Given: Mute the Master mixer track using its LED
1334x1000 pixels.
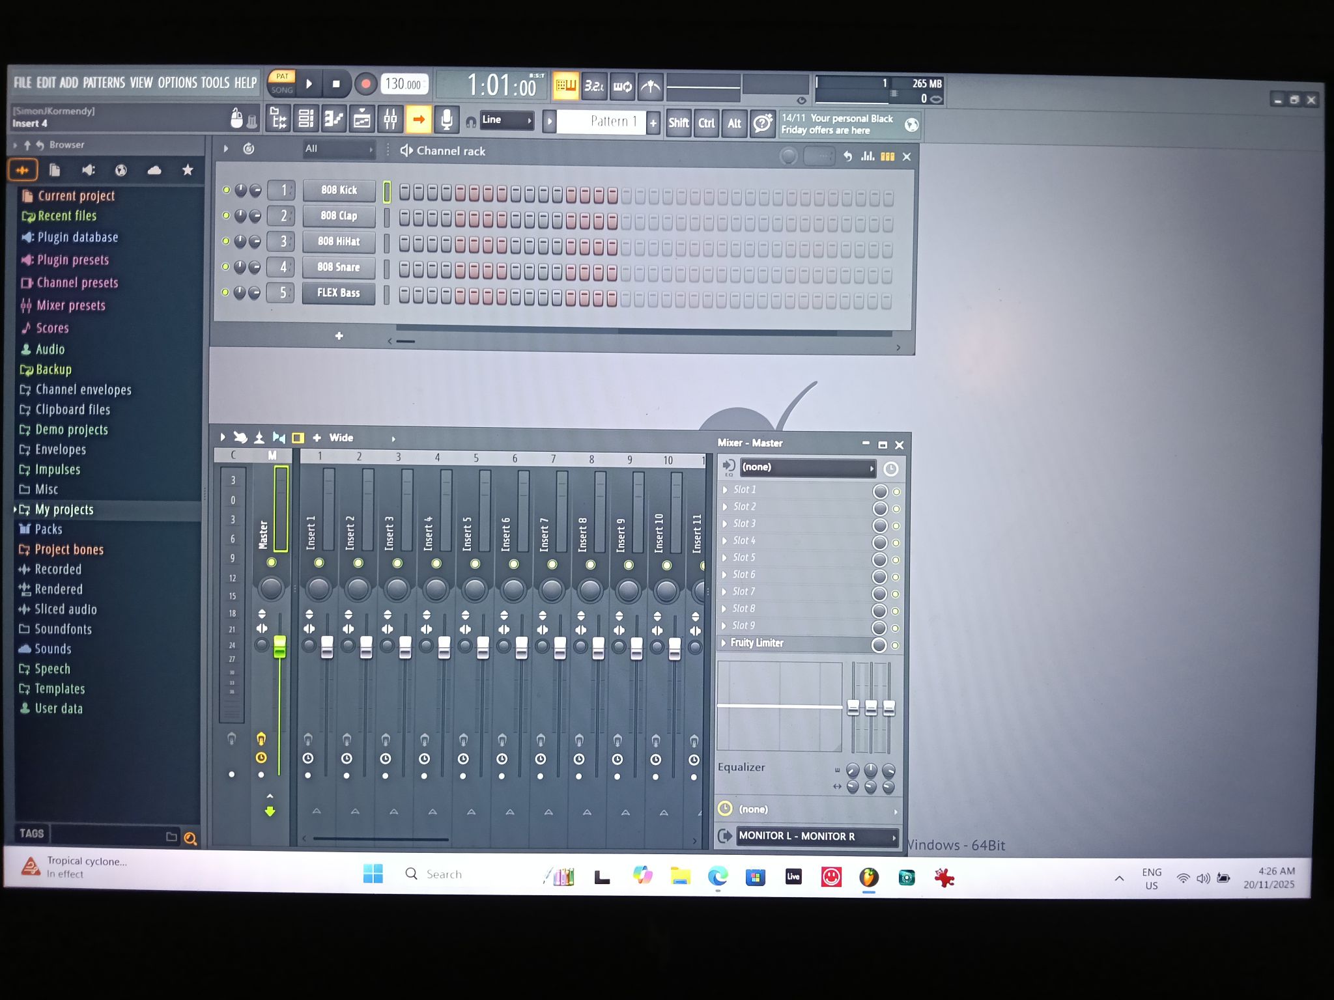Looking at the screenshot, I should tap(272, 562).
